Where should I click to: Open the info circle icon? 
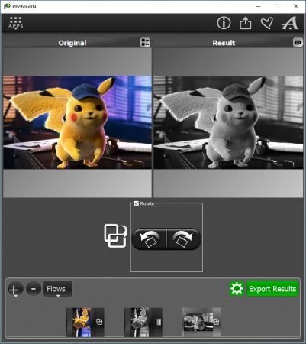[224, 23]
